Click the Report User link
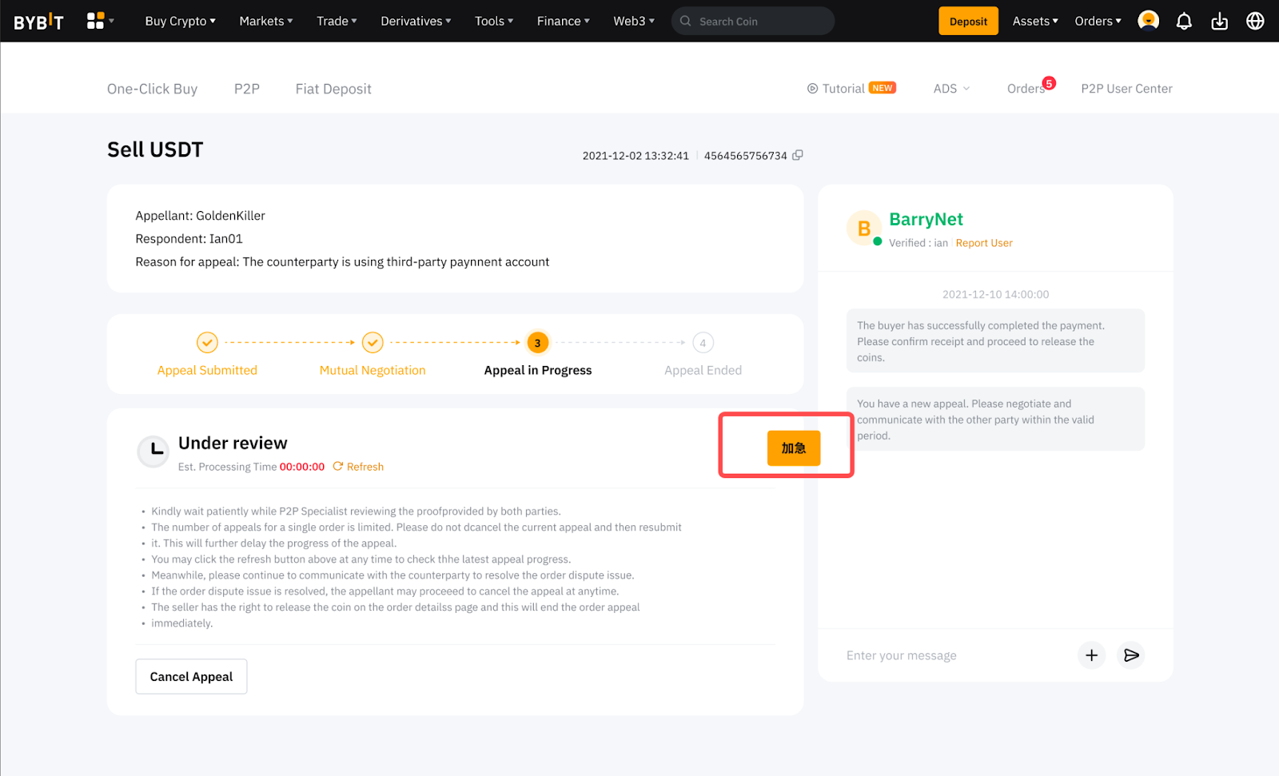1279x776 pixels. click(x=983, y=243)
